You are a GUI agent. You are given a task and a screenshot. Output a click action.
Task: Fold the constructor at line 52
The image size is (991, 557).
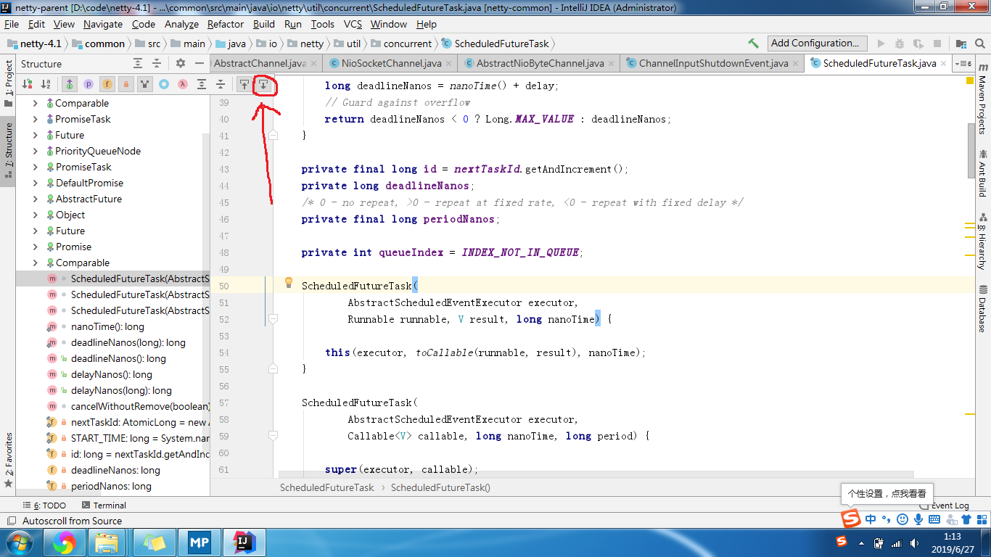click(x=273, y=318)
